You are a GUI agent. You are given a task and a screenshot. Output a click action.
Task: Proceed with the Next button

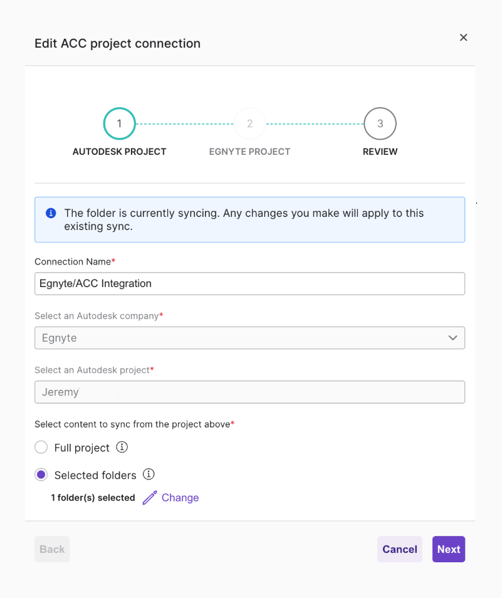tap(449, 549)
